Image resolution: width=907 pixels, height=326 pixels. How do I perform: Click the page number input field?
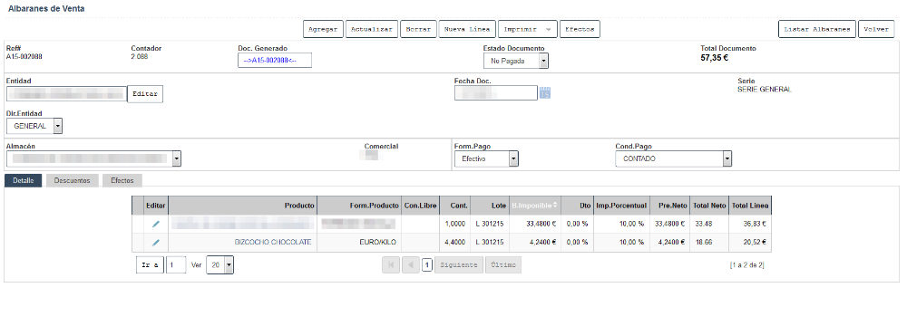[176, 265]
